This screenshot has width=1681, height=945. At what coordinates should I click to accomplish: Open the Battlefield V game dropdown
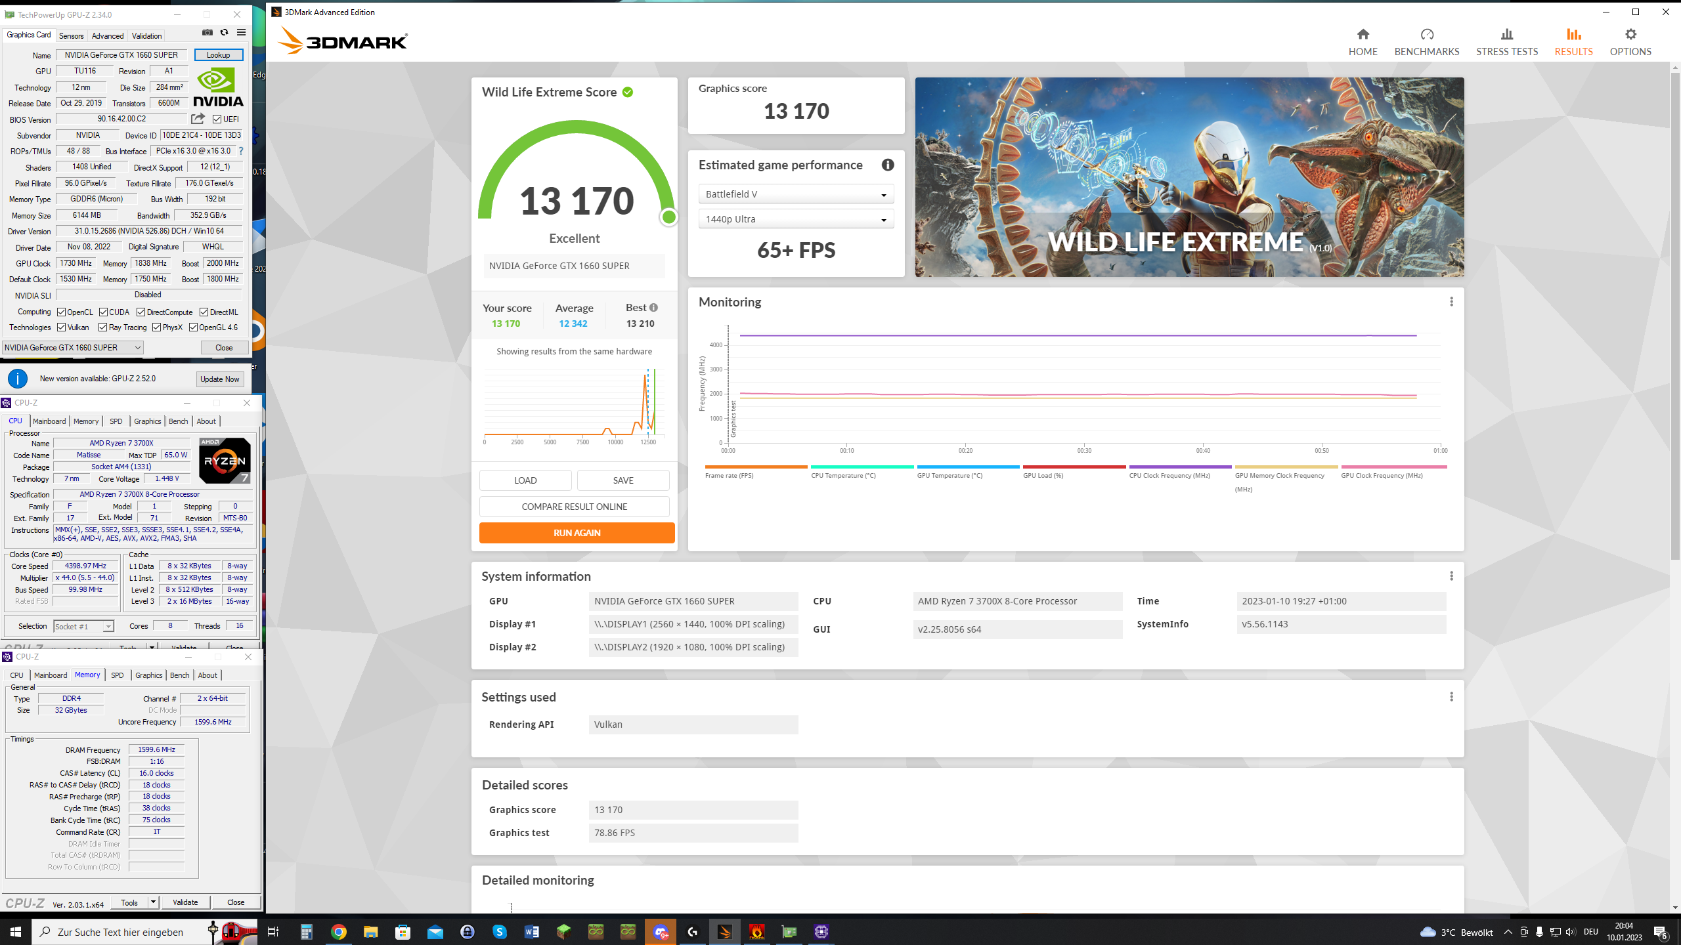point(796,194)
